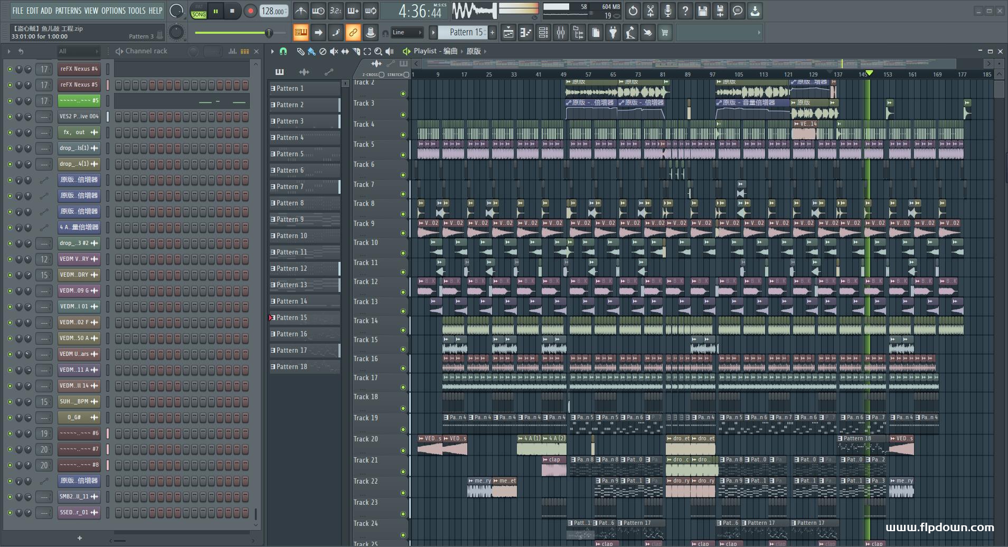
Task: Toggle PAT/SONG mode switch
Action: pos(199,11)
